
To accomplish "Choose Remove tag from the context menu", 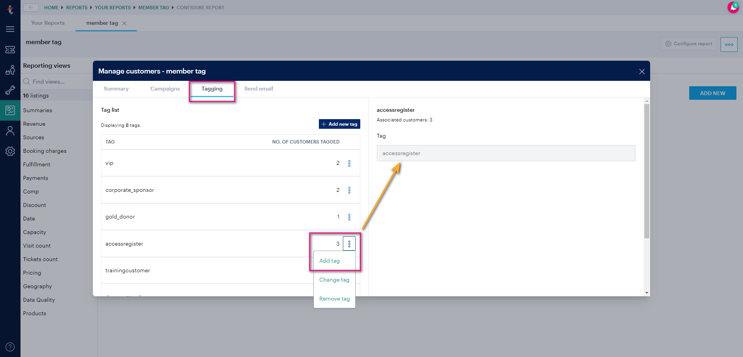I will tap(334, 299).
